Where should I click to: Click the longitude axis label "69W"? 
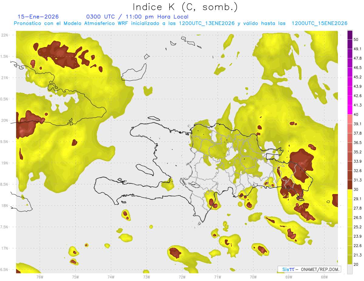[289, 277]
